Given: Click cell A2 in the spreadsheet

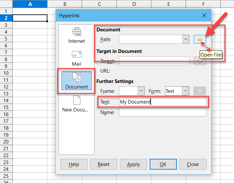Looking at the screenshot, I should point(30,18).
